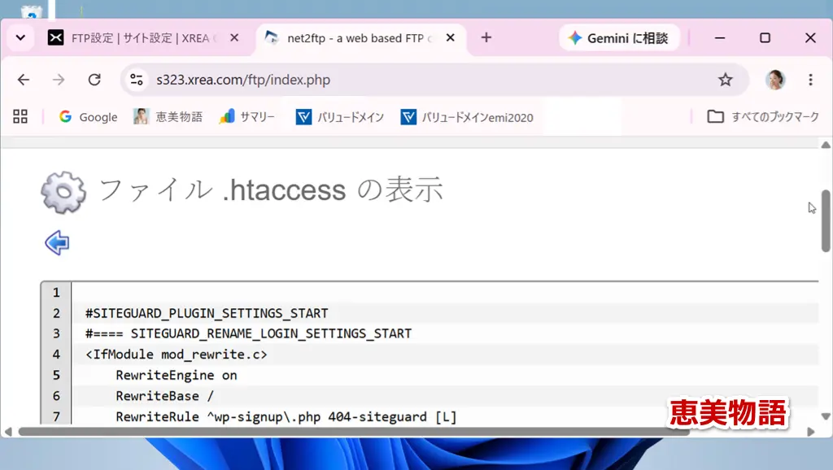The width and height of the screenshot is (833, 470).
Task: Minimize the browser window
Action: (720, 37)
